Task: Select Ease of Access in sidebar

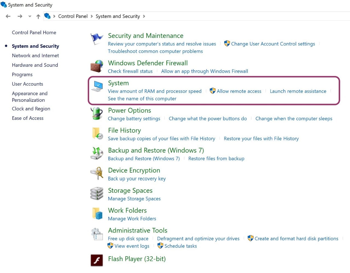Action: click(28, 118)
